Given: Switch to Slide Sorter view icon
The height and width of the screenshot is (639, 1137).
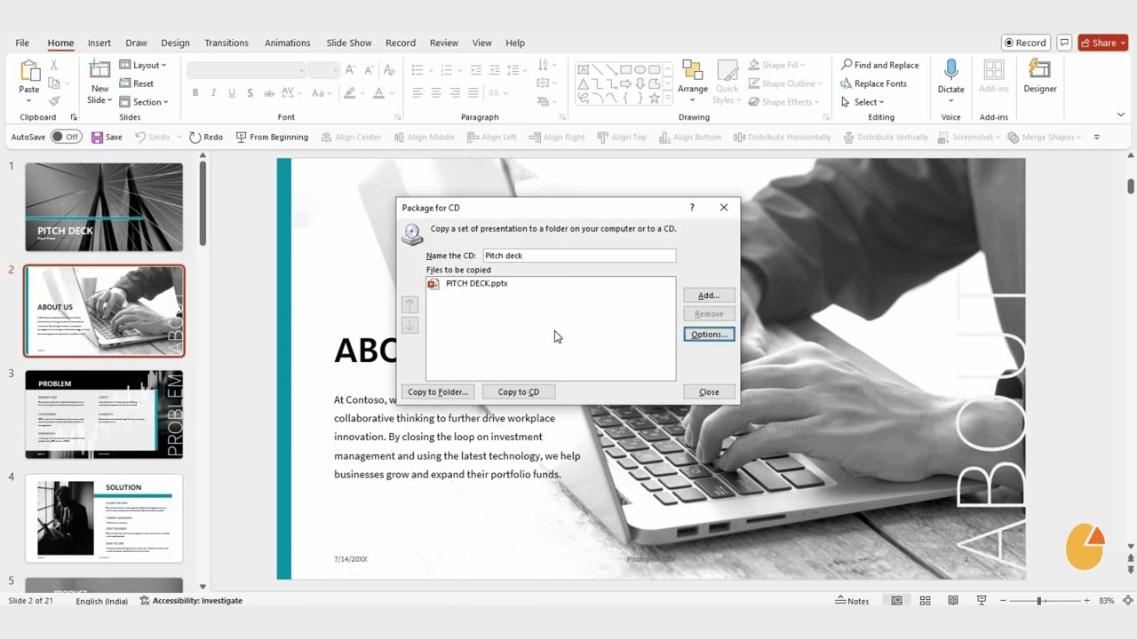Looking at the screenshot, I should click(925, 601).
